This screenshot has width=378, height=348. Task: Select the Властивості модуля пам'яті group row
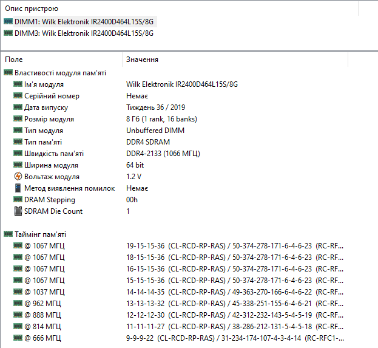click(x=60, y=73)
